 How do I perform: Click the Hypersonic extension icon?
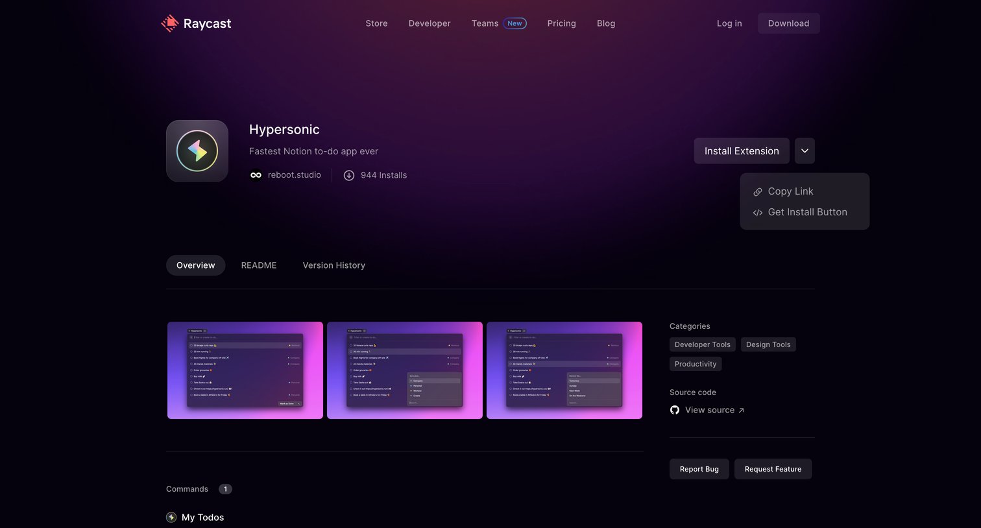click(x=197, y=151)
